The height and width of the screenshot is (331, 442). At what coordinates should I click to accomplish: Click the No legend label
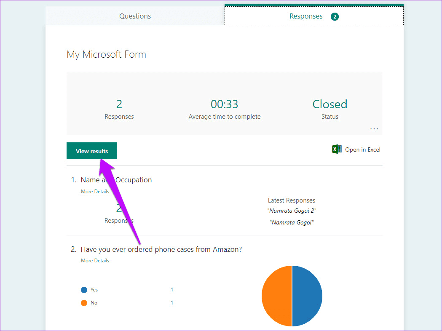coord(94,303)
